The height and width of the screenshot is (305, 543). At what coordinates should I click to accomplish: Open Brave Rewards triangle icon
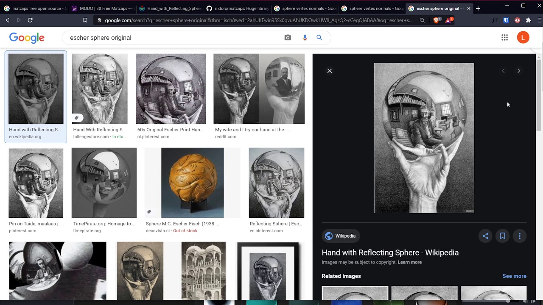click(449, 20)
